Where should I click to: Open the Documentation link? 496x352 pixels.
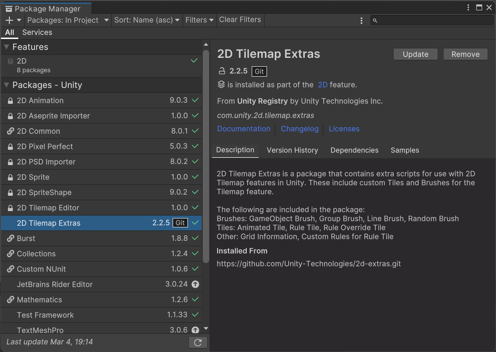(244, 129)
